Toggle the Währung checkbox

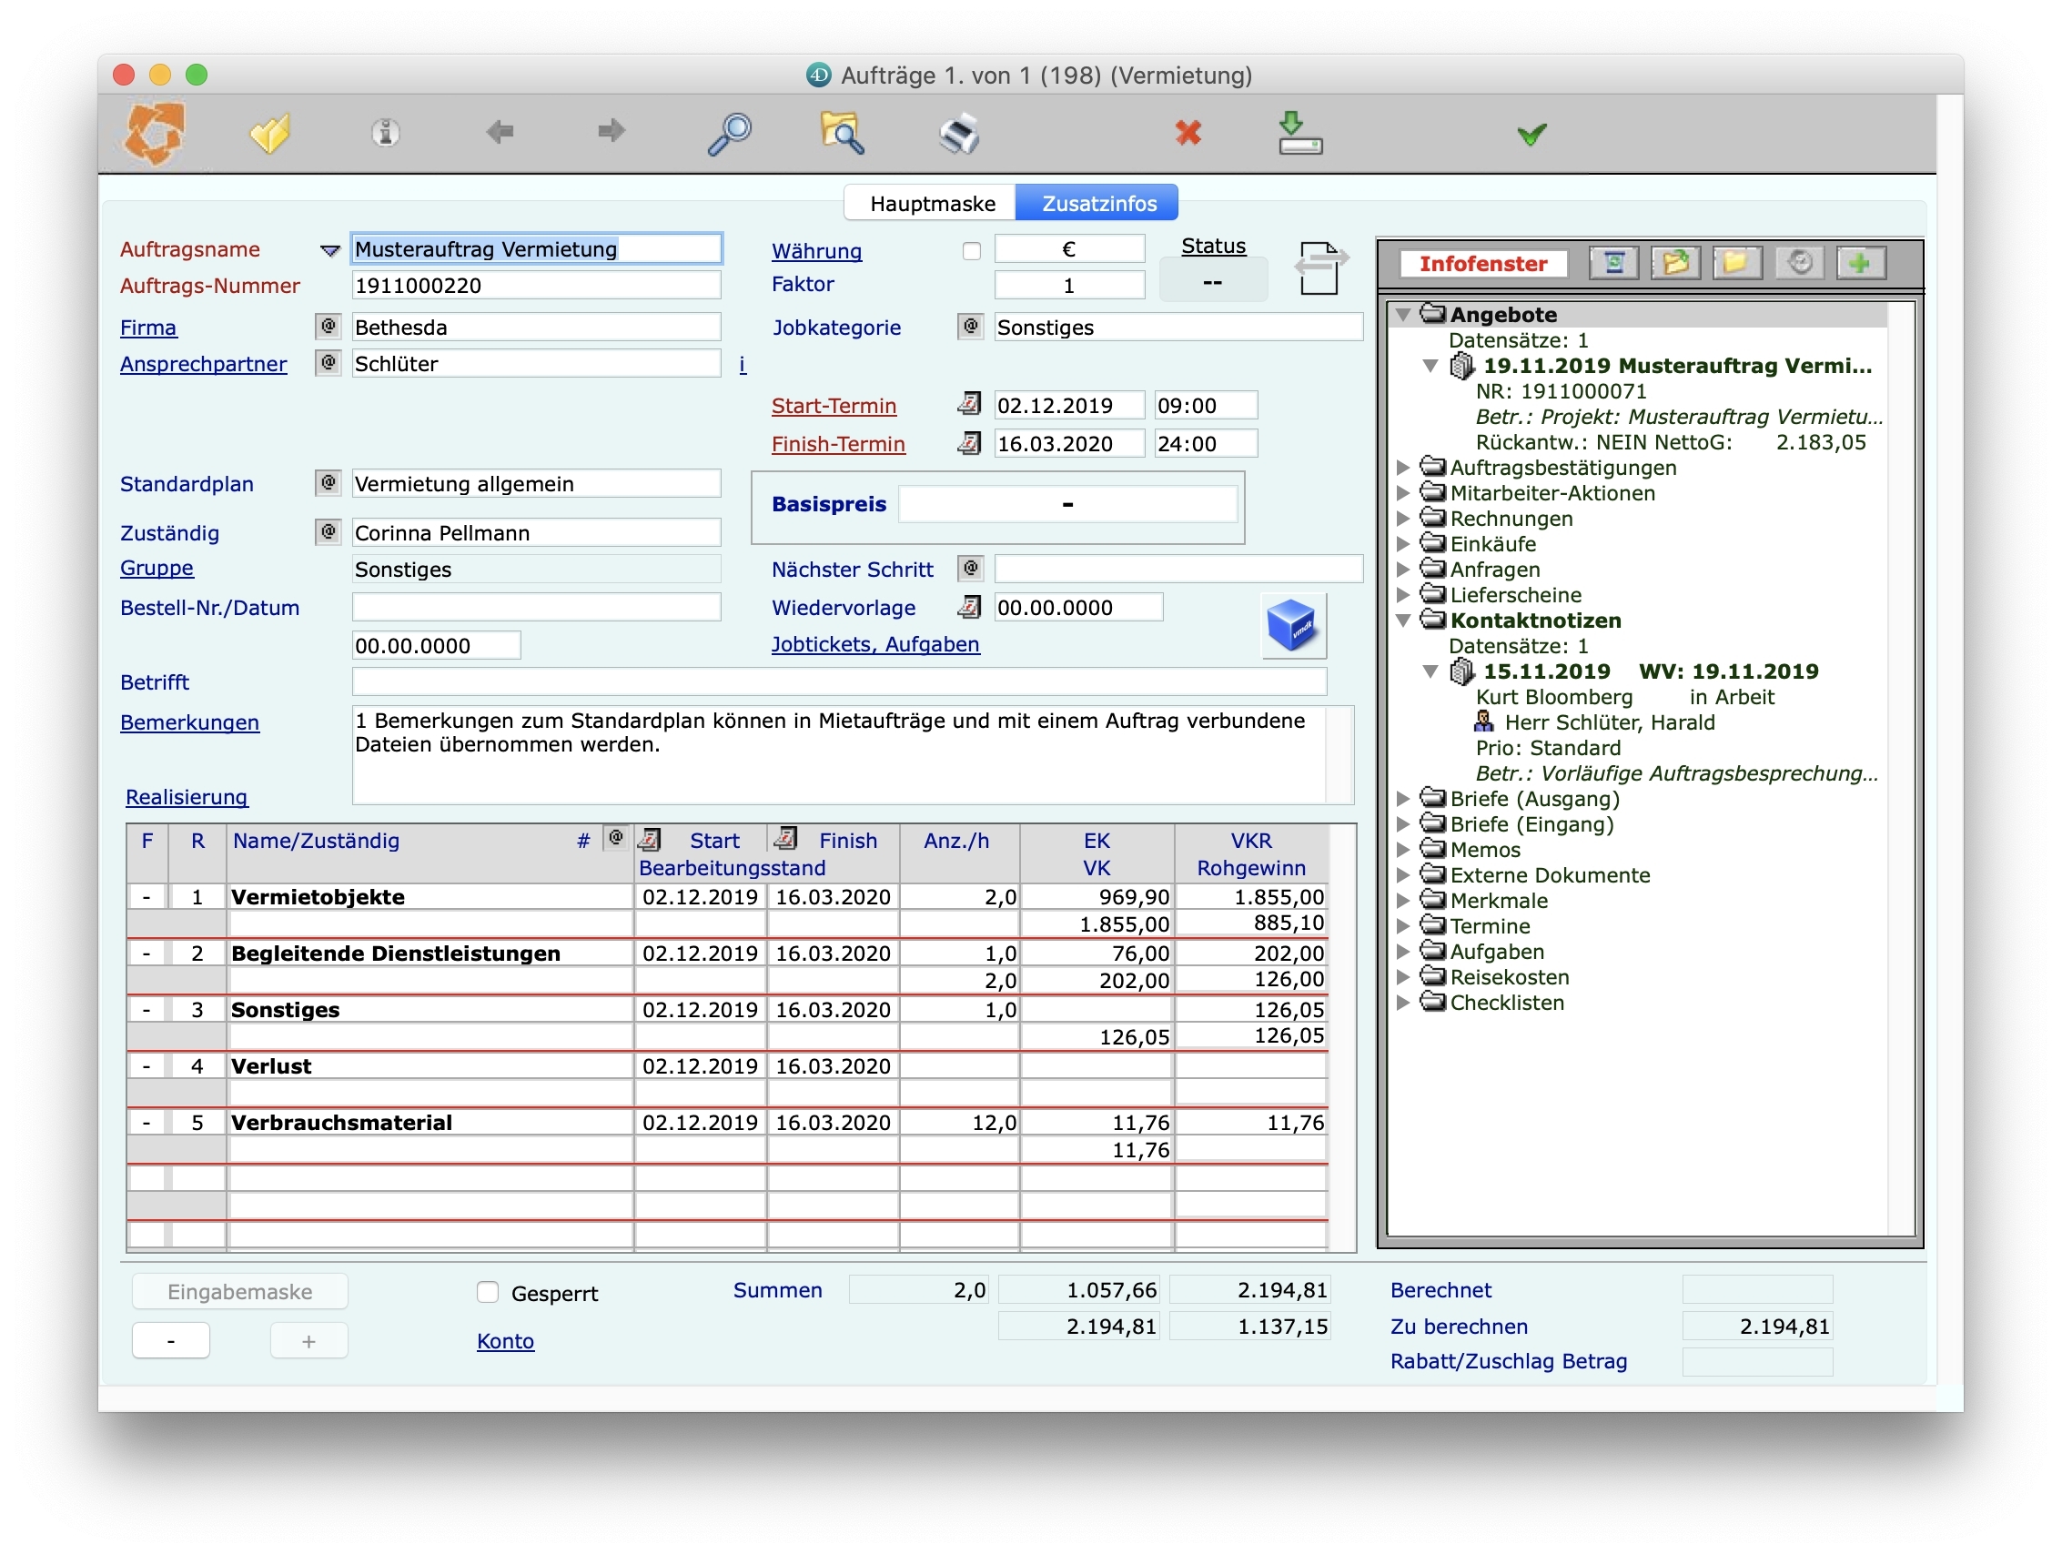pyautogui.click(x=971, y=251)
